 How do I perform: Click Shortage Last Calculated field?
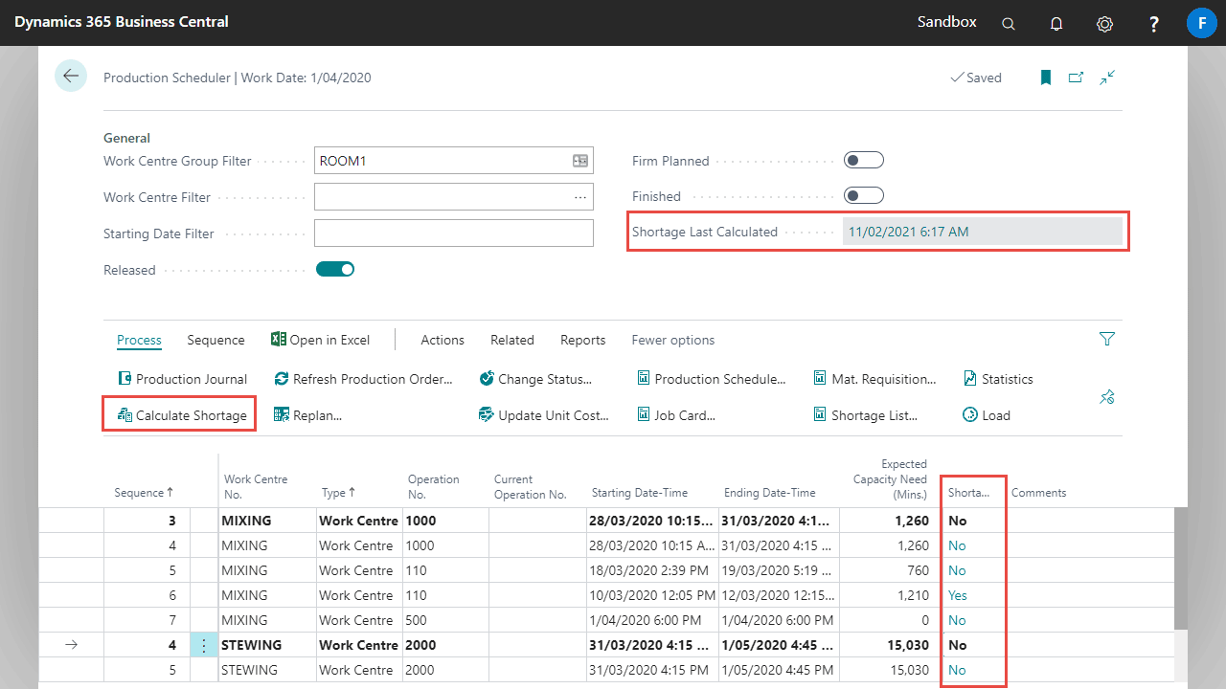pos(982,232)
